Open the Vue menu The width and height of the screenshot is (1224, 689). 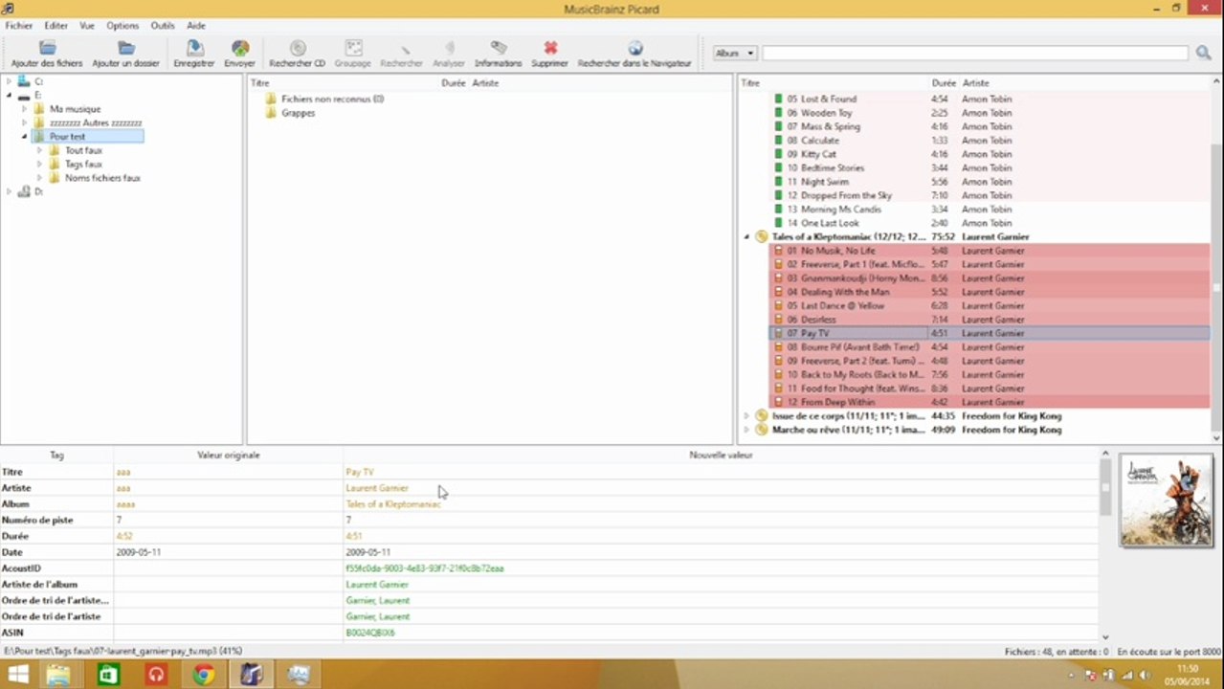click(87, 26)
